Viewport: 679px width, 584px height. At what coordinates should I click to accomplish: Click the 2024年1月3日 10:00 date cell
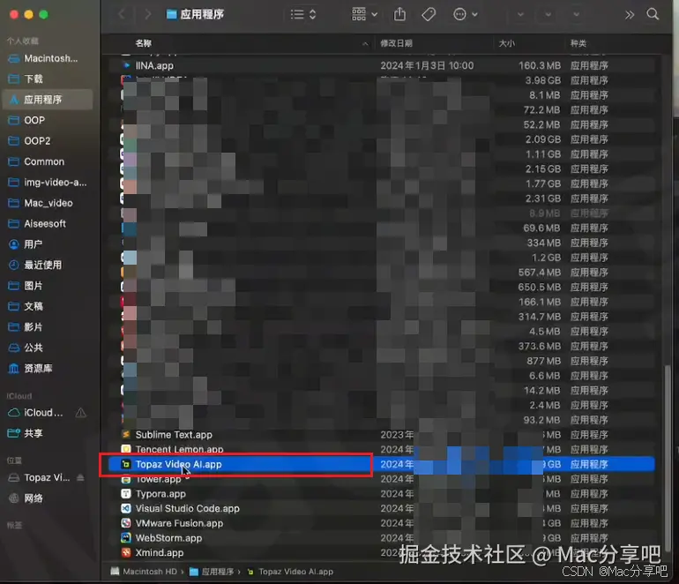[427, 65]
